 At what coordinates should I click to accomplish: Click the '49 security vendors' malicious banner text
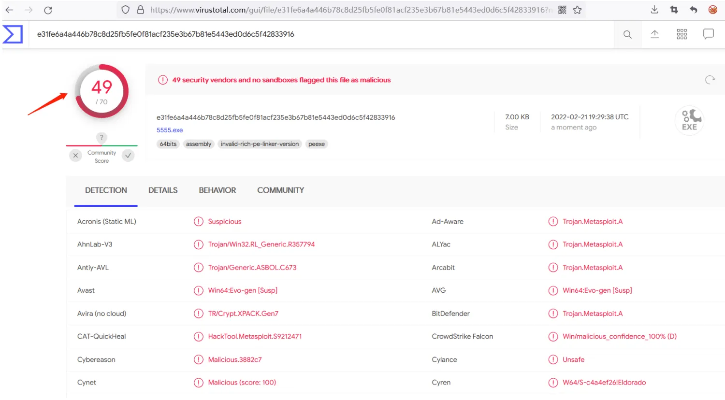(x=282, y=80)
